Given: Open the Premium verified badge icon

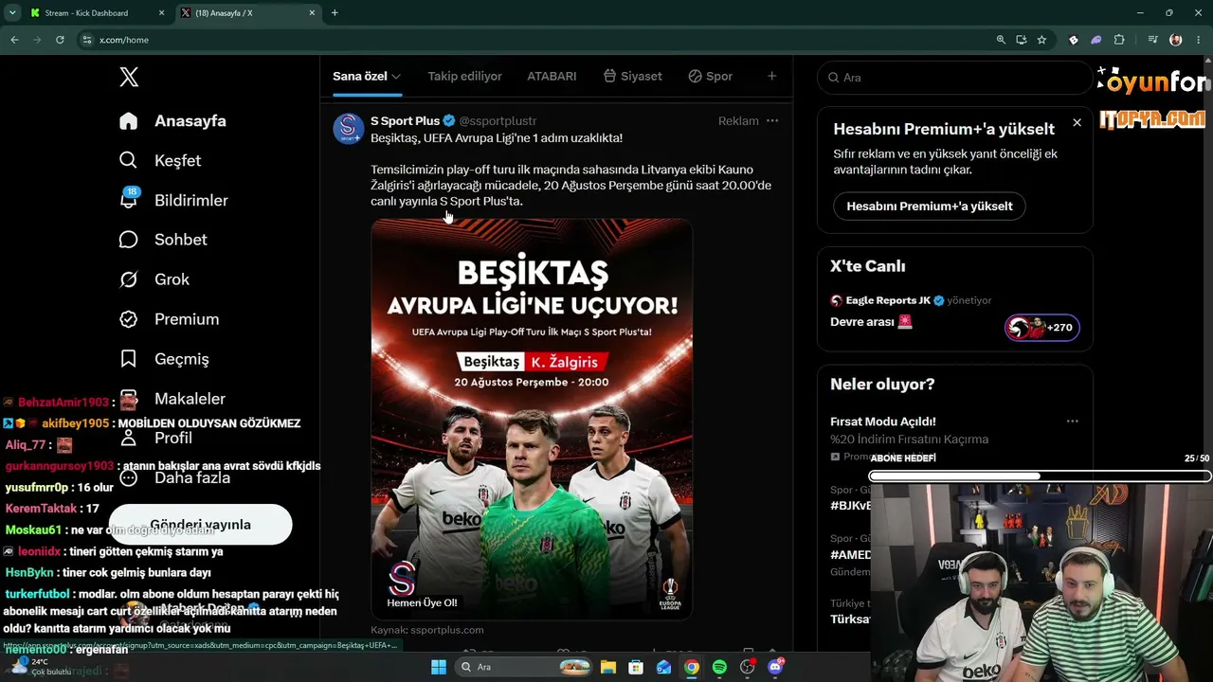Looking at the screenshot, I should [129, 319].
